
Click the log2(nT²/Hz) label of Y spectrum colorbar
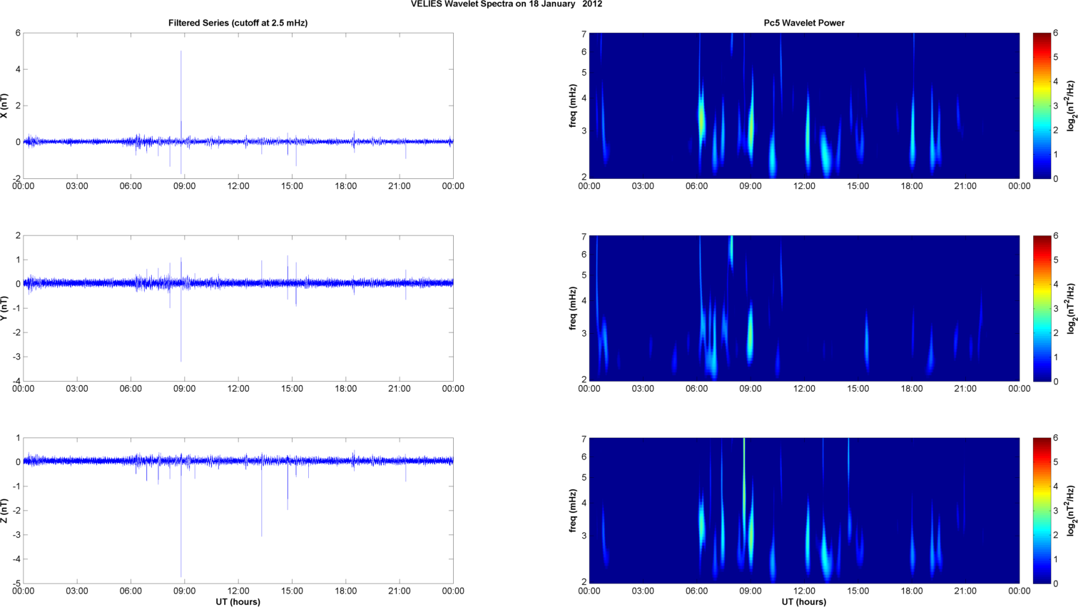click(1072, 308)
